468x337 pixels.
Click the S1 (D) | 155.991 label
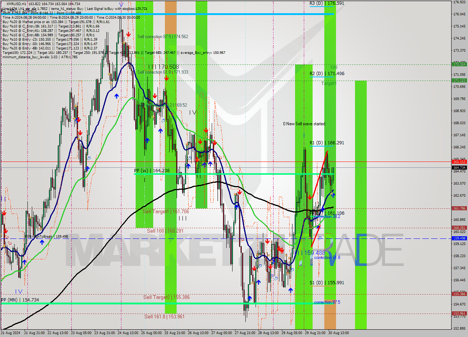click(x=327, y=283)
